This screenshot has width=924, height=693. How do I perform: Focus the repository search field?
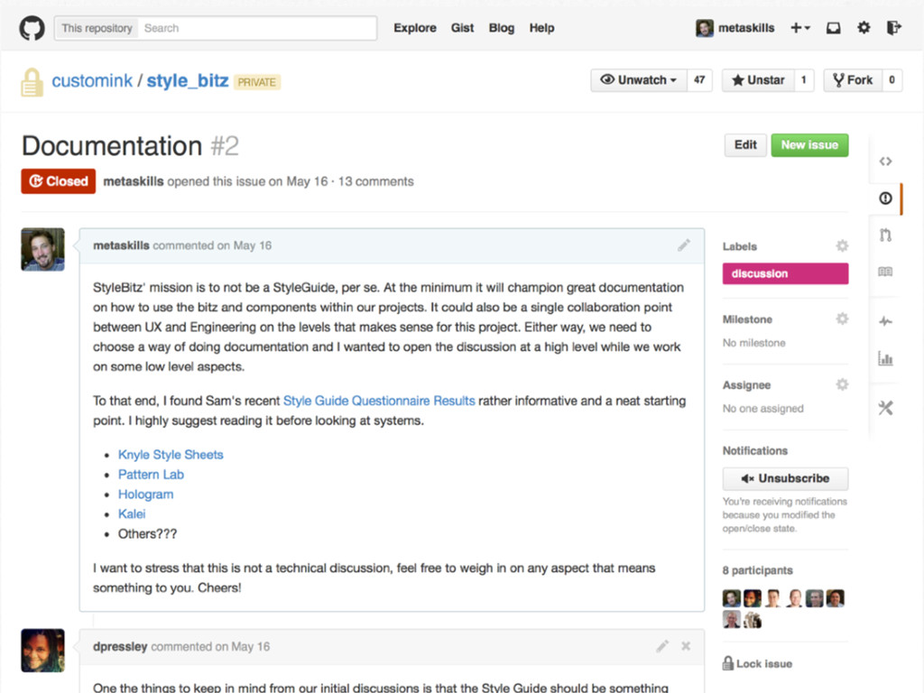click(257, 28)
